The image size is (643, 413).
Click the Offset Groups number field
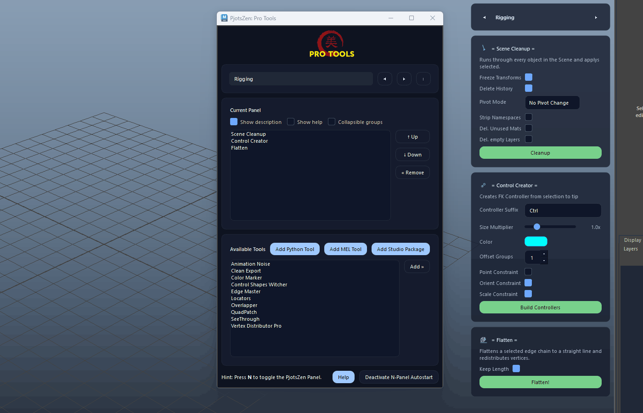[533, 257]
